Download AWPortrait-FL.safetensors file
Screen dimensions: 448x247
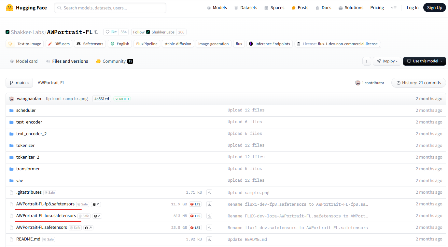coord(209,227)
